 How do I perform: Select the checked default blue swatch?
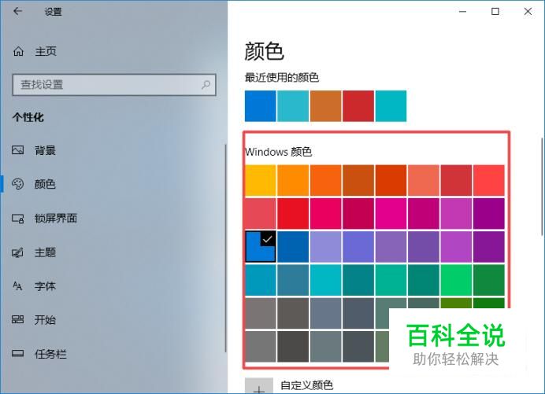261,247
